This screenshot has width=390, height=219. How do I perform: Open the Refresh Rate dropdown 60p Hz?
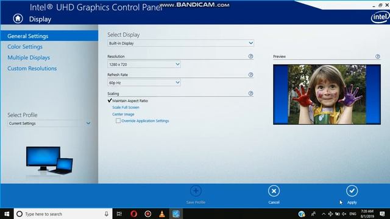(x=144, y=83)
